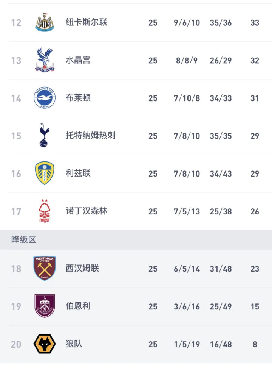Open the Brighton seagull badge
This screenshot has height=372, width=272.
[x=45, y=98]
